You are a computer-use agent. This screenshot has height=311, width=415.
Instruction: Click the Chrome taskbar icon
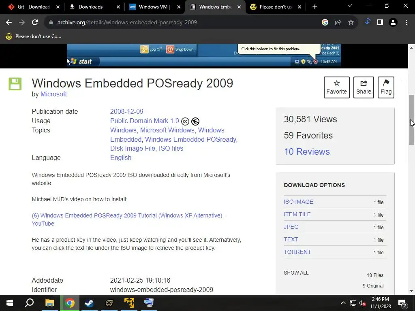click(70, 303)
